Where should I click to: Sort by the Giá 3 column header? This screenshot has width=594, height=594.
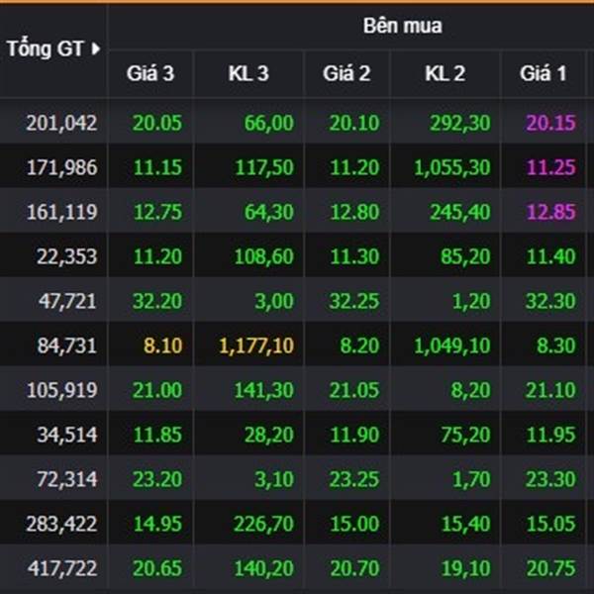[x=150, y=73]
